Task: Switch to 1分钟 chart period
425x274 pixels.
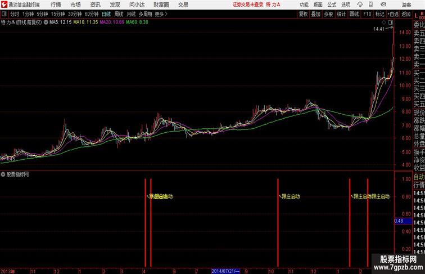Action: tap(28, 14)
